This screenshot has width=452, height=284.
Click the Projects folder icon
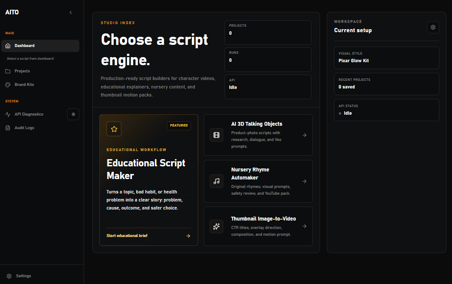tap(8, 71)
